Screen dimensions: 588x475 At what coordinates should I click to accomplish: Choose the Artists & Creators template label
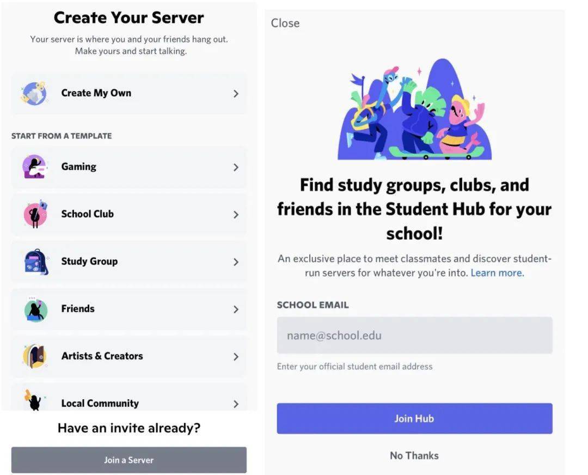tap(102, 356)
